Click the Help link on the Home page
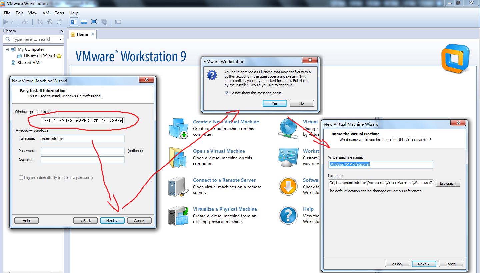Image resolution: width=480 pixels, height=273 pixels. click(x=308, y=209)
